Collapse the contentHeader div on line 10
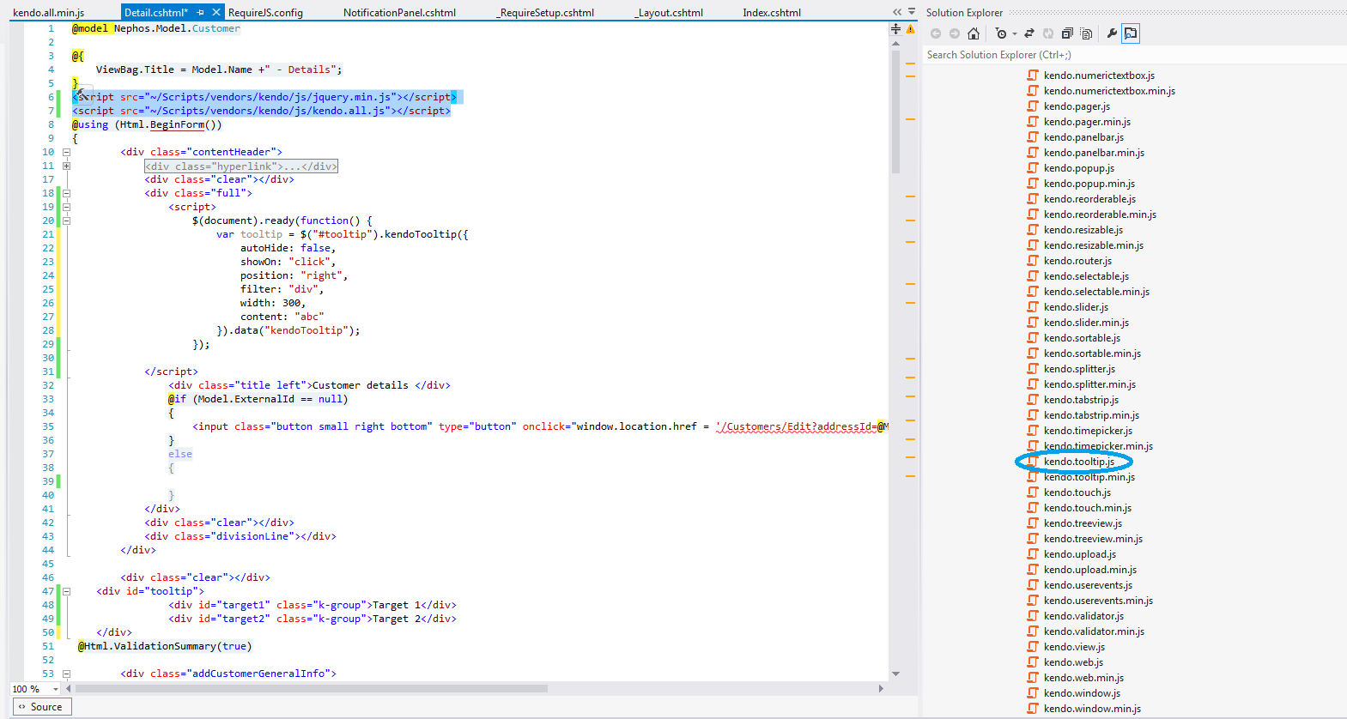The image size is (1347, 719). pos(66,152)
